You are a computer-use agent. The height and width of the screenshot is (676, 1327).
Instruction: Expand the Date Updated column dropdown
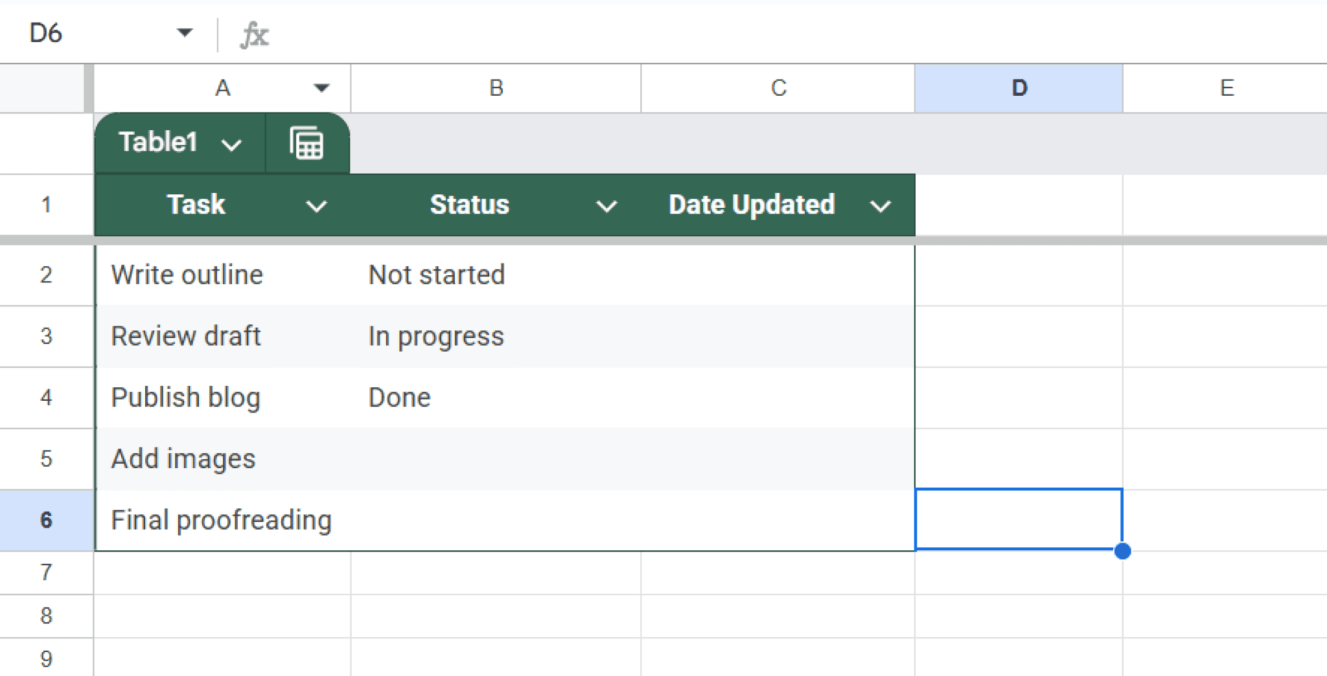click(880, 206)
